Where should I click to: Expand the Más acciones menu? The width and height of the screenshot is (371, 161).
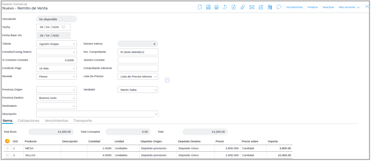(349, 7)
